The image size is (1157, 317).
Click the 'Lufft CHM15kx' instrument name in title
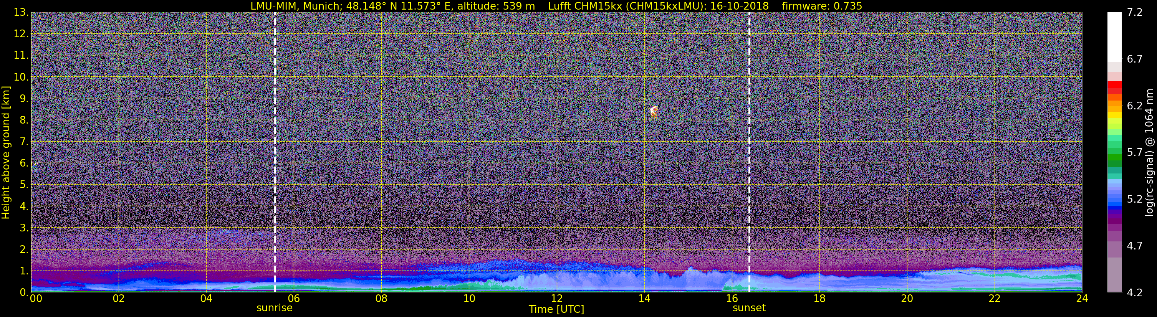coord(585,6)
